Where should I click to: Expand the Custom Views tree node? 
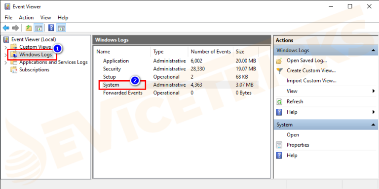[x=6, y=47]
